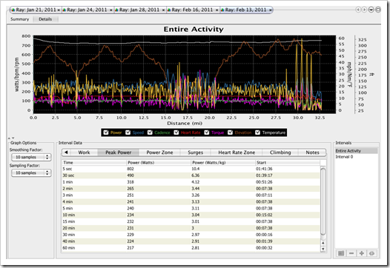Toggle the Speed series checkbox
The image size is (390, 268).
(x=128, y=133)
